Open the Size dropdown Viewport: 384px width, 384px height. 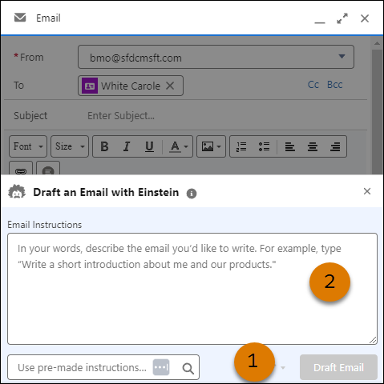pyautogui.click(x=70, y=146)
